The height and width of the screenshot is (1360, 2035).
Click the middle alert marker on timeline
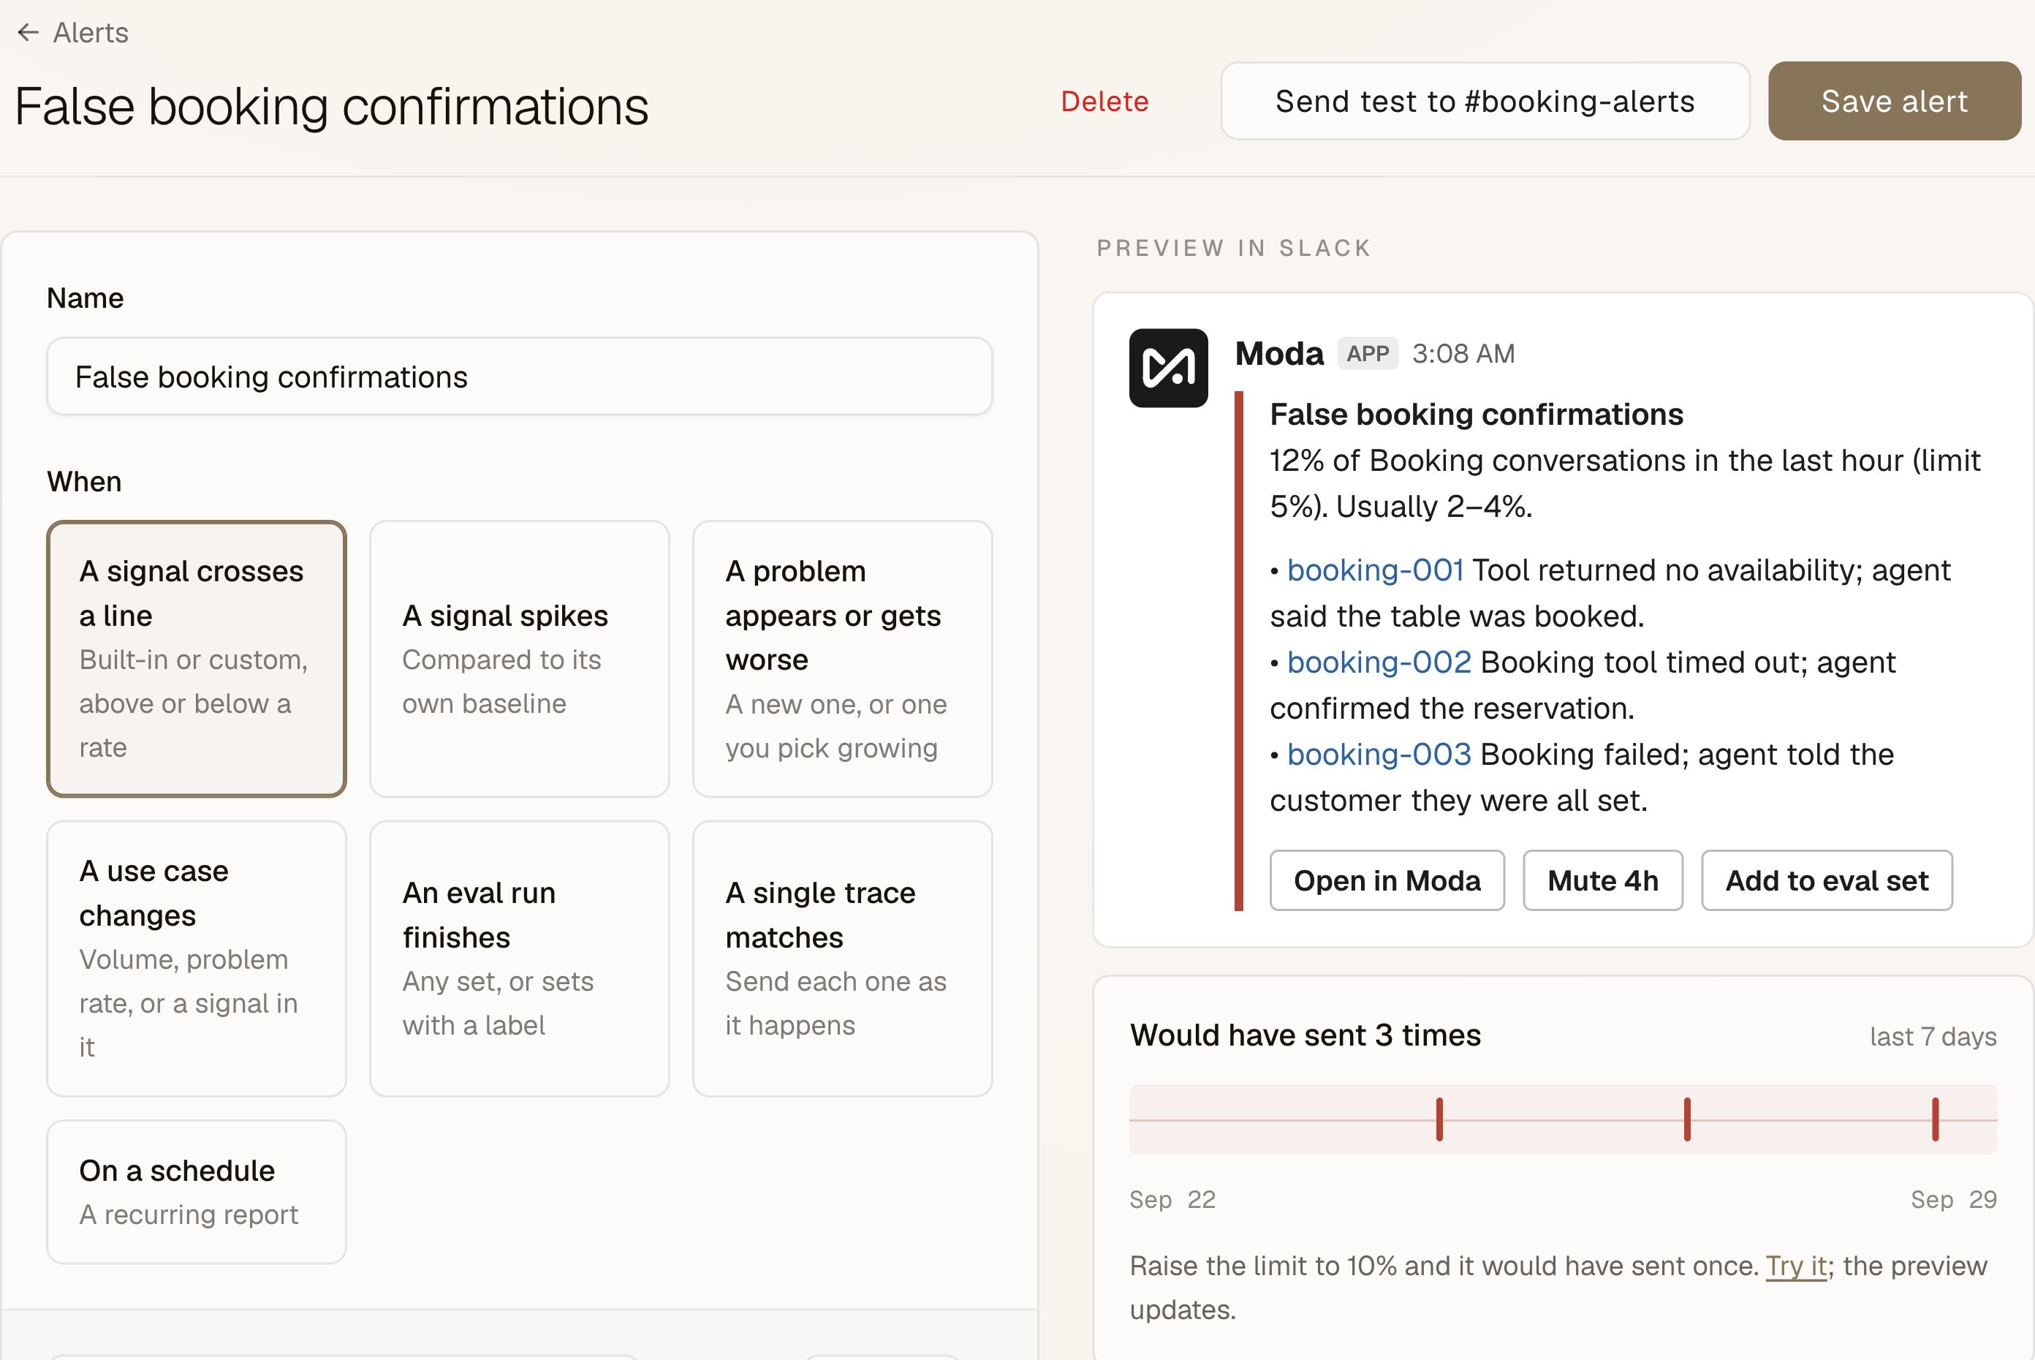[1687, 1119]
